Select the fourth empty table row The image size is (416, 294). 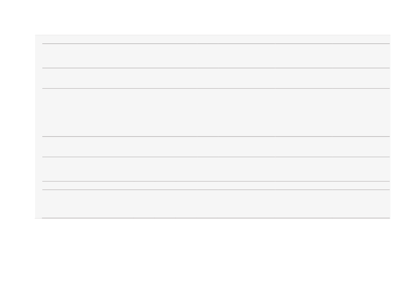pos(216,147)
